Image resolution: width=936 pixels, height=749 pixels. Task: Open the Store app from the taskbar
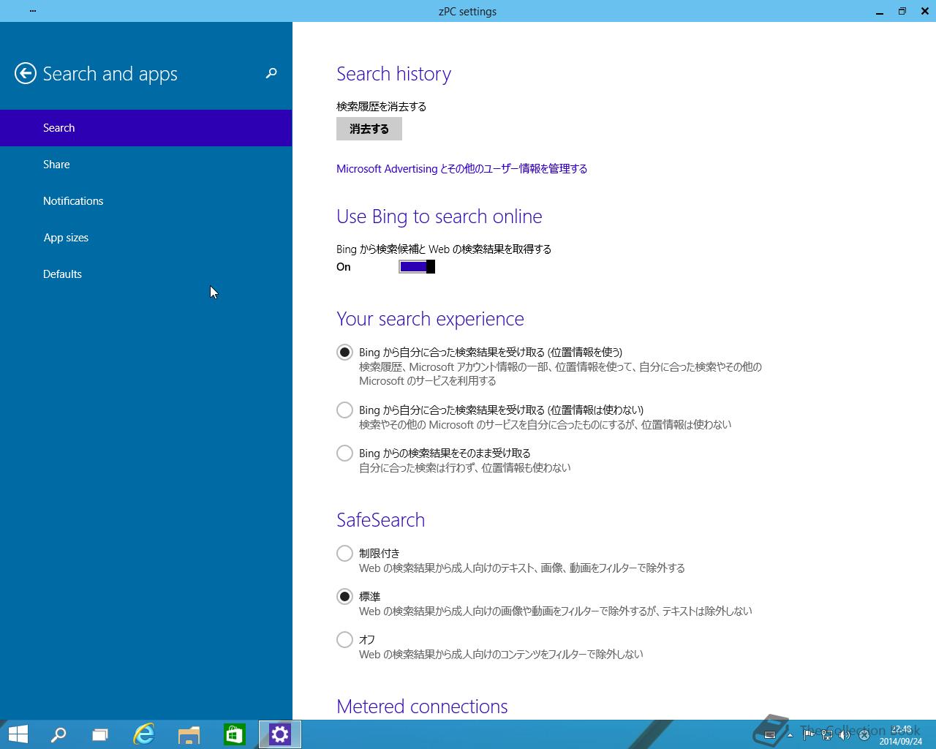tap(234, 734)
